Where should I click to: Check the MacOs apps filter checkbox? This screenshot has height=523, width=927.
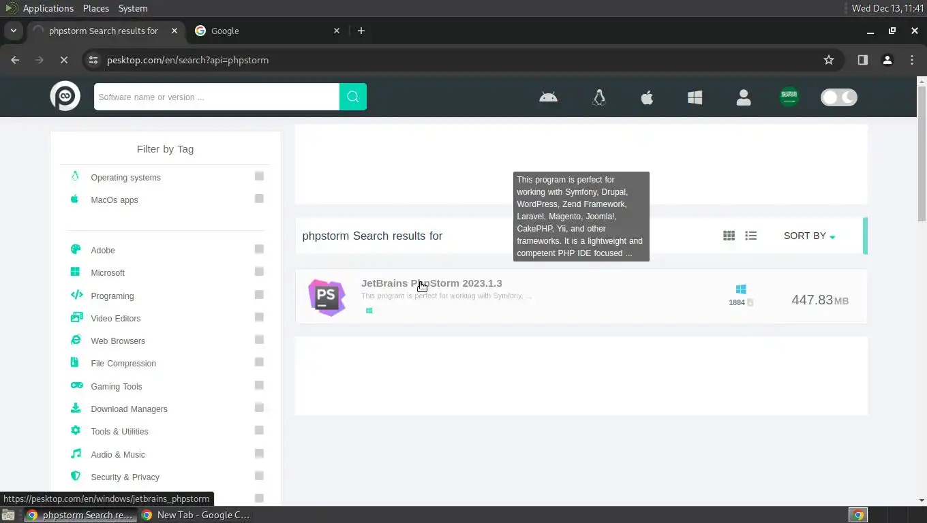point(259,199)
